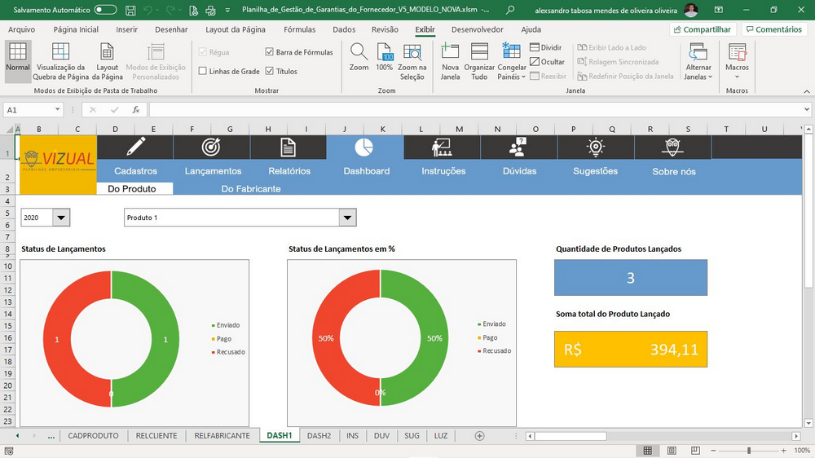Open Lançamentos target icon
This screenshot has height=458, width=815.
point(211,148)
